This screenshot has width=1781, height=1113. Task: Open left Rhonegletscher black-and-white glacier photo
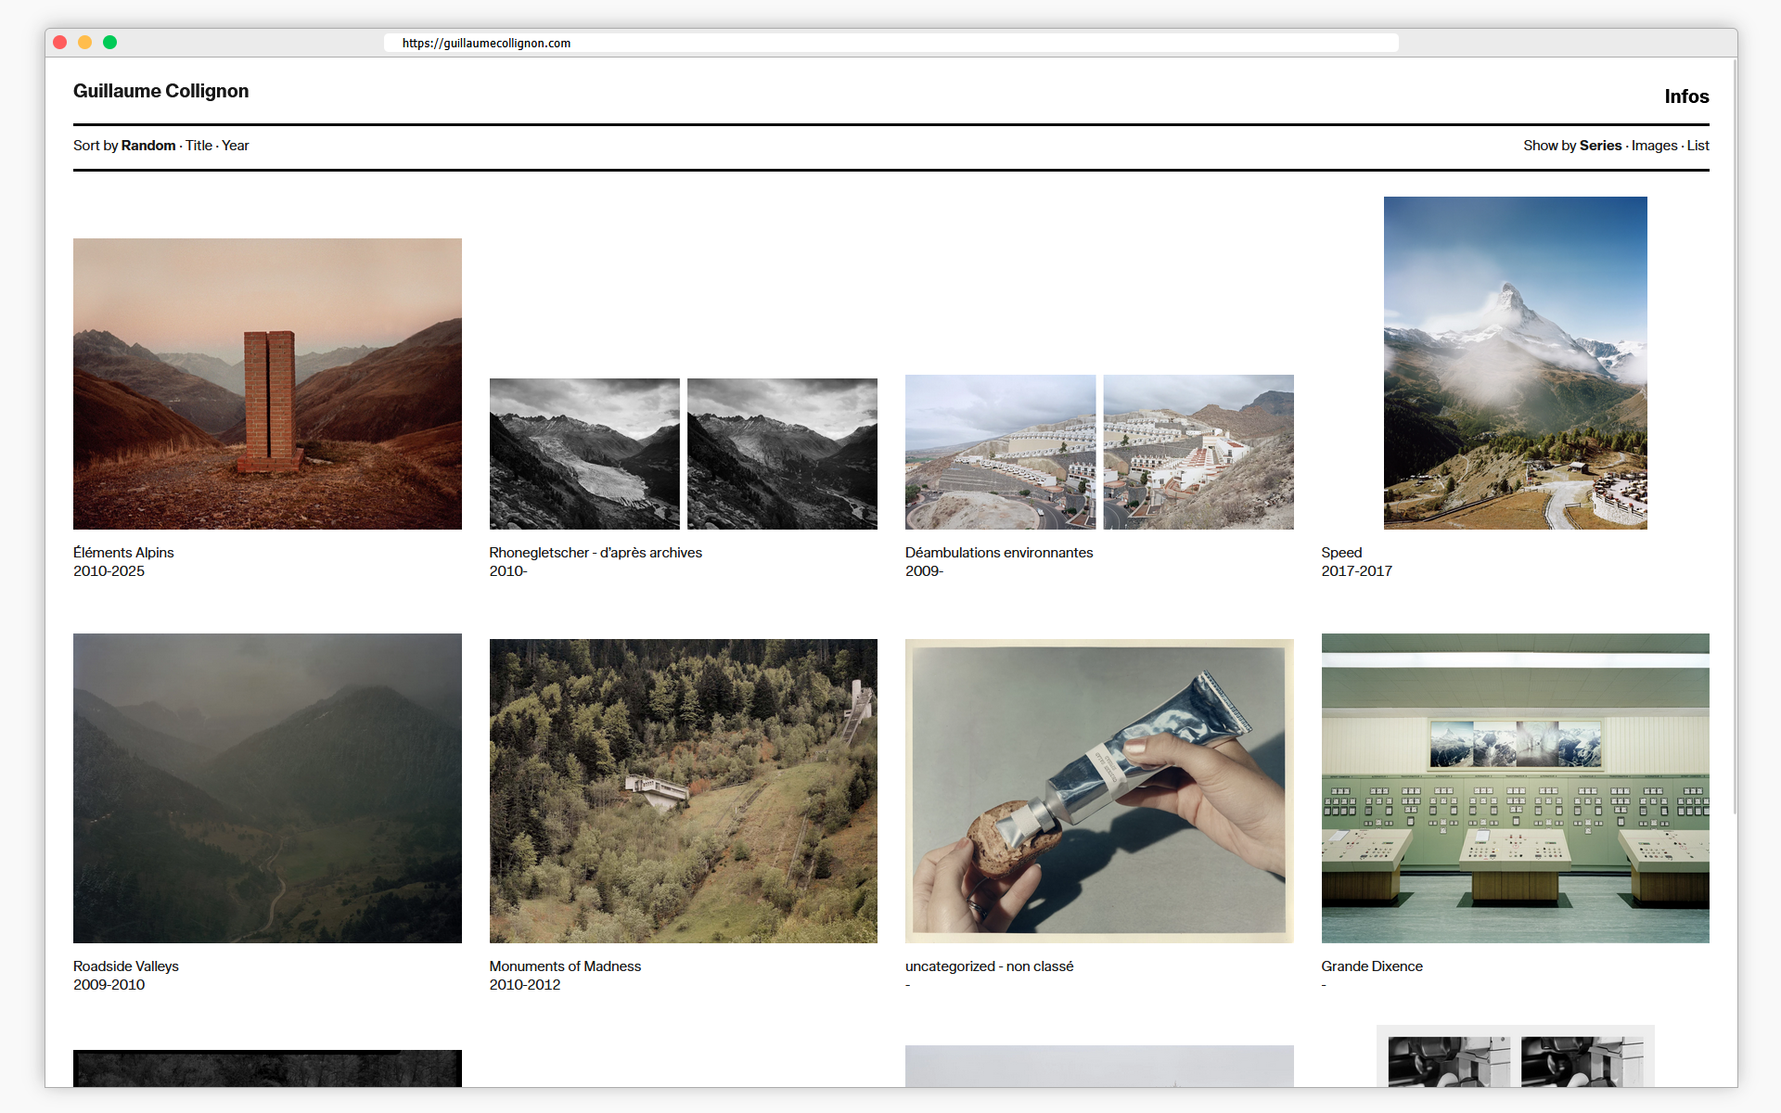[x=584, y=454]
